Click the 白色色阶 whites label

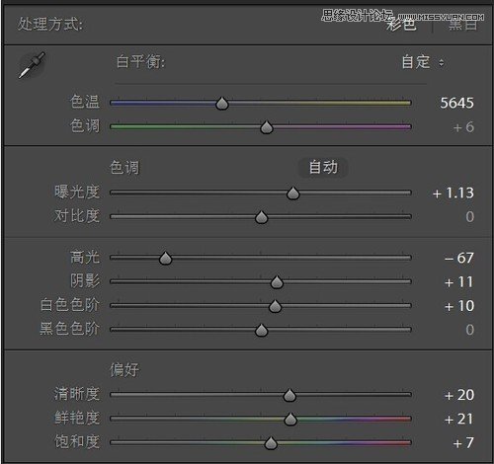(x=69, y=305)
